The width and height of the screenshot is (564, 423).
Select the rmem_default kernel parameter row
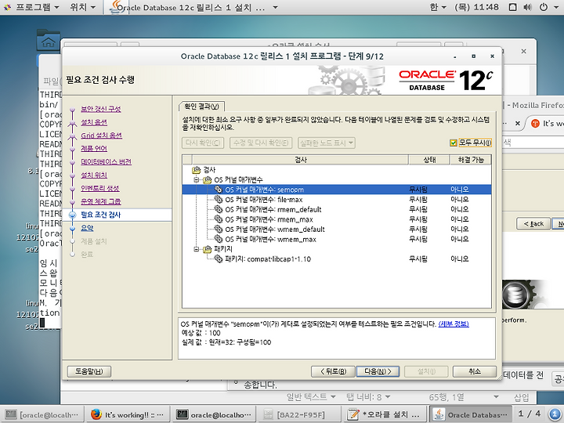(x=336, y=209)
